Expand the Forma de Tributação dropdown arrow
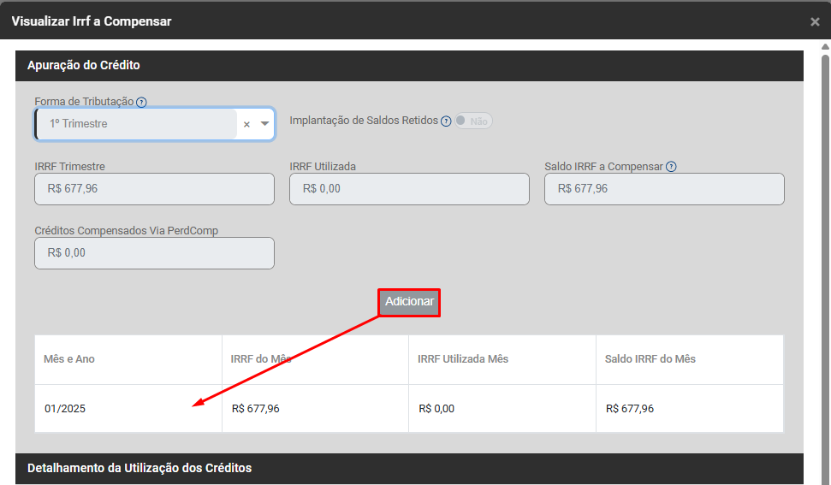 [264, 124]
